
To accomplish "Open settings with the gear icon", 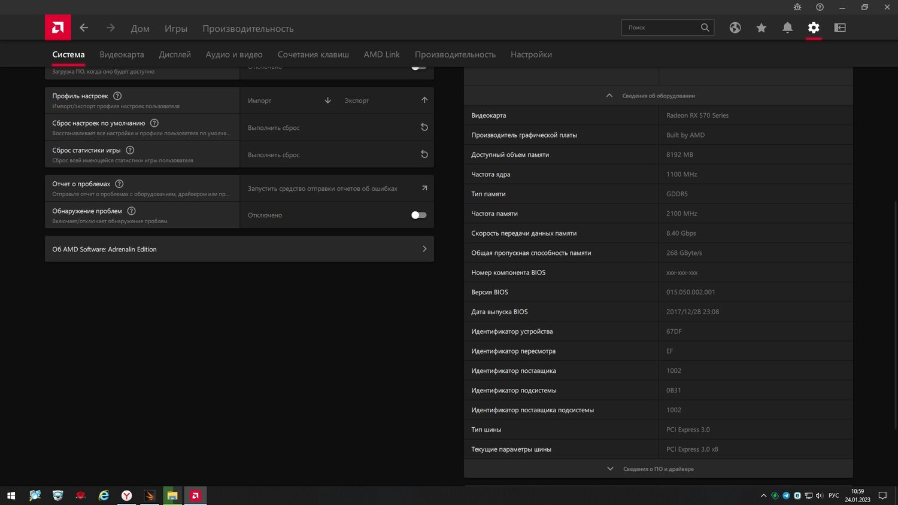I will (814, 28).
